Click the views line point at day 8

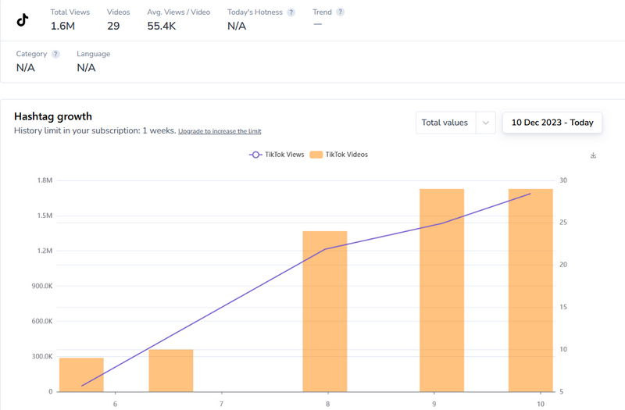point(326,249)
